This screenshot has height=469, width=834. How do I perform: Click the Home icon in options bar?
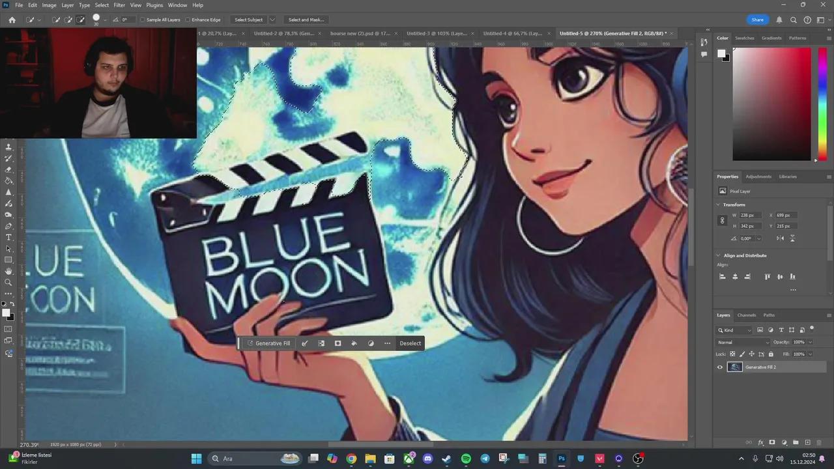coord(12,20)
